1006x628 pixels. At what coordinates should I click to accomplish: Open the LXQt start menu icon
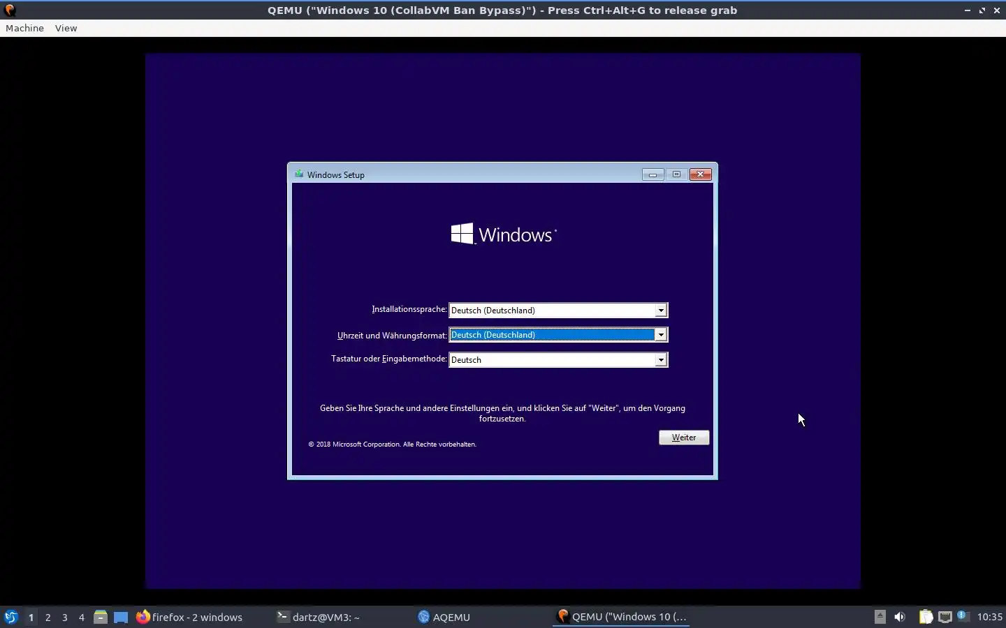pyautogui.click(x=10, y=617)
